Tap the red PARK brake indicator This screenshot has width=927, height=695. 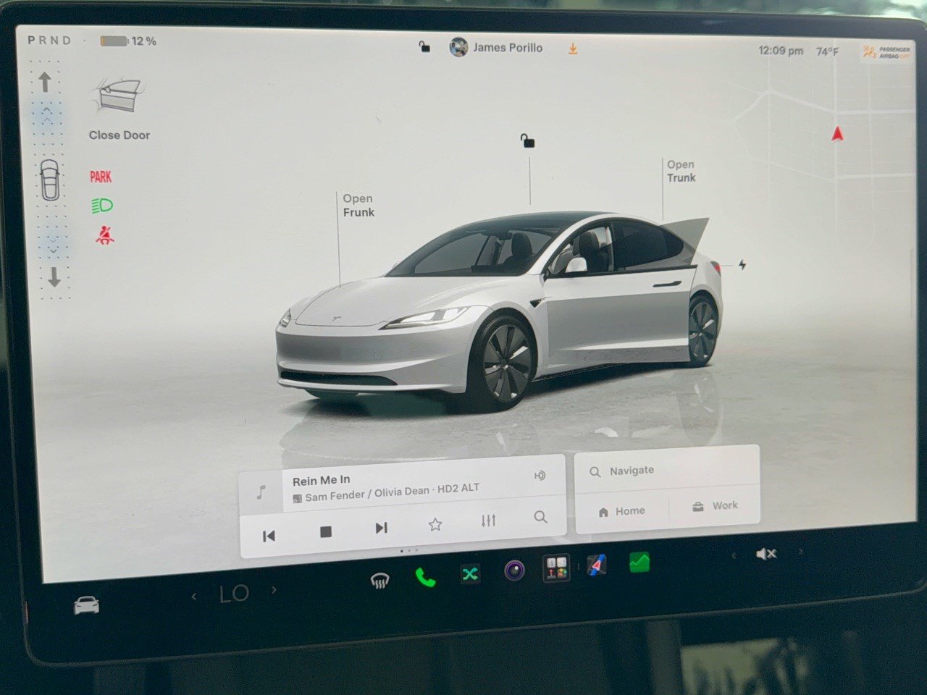101,177
